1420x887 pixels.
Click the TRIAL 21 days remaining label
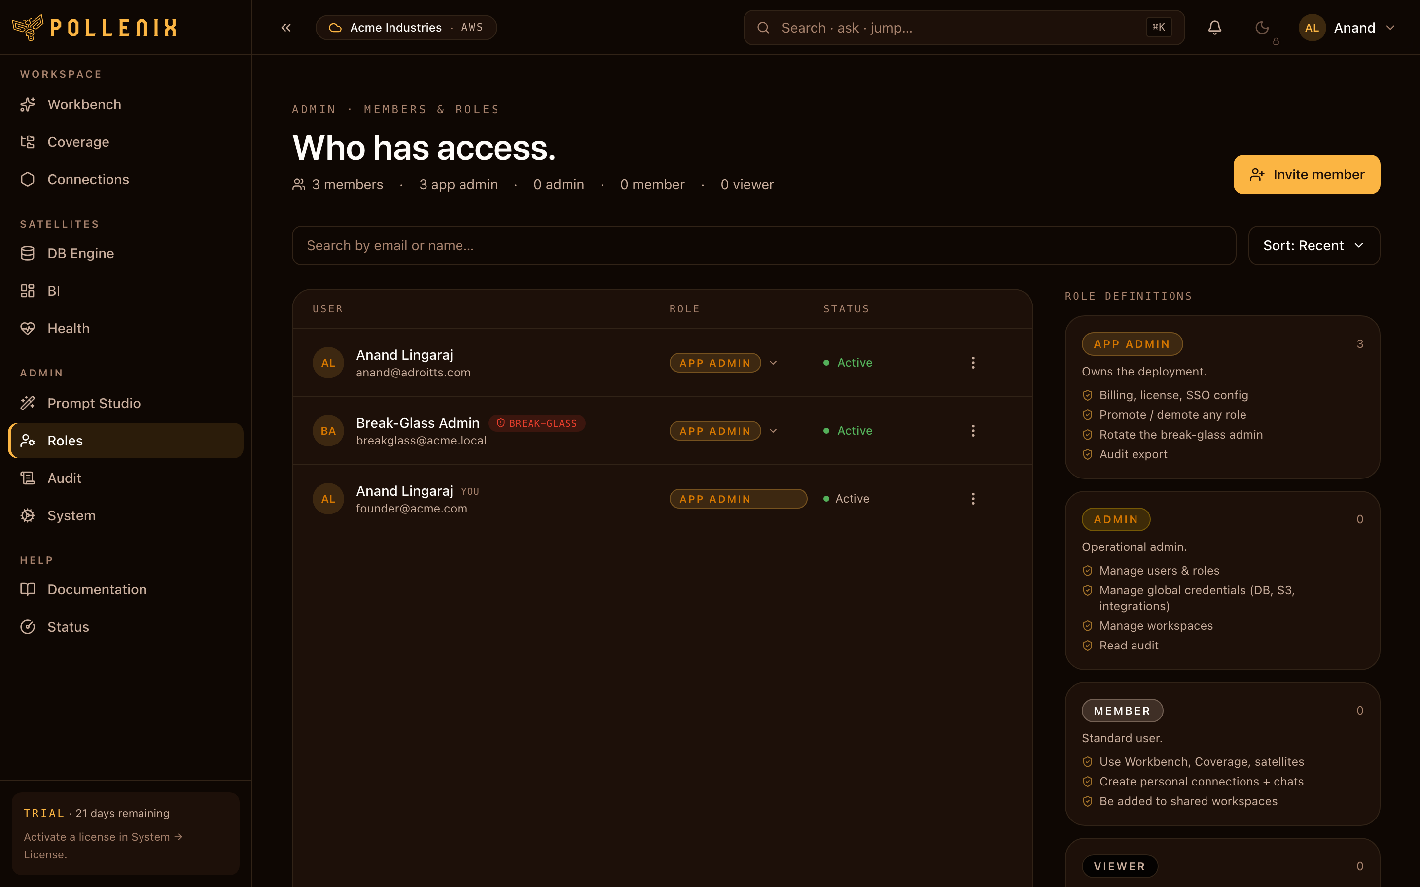96,813
